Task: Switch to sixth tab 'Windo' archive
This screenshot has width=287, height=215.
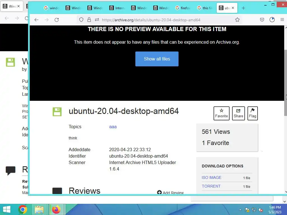Action: pyautogui.click(x=161, y=8)
